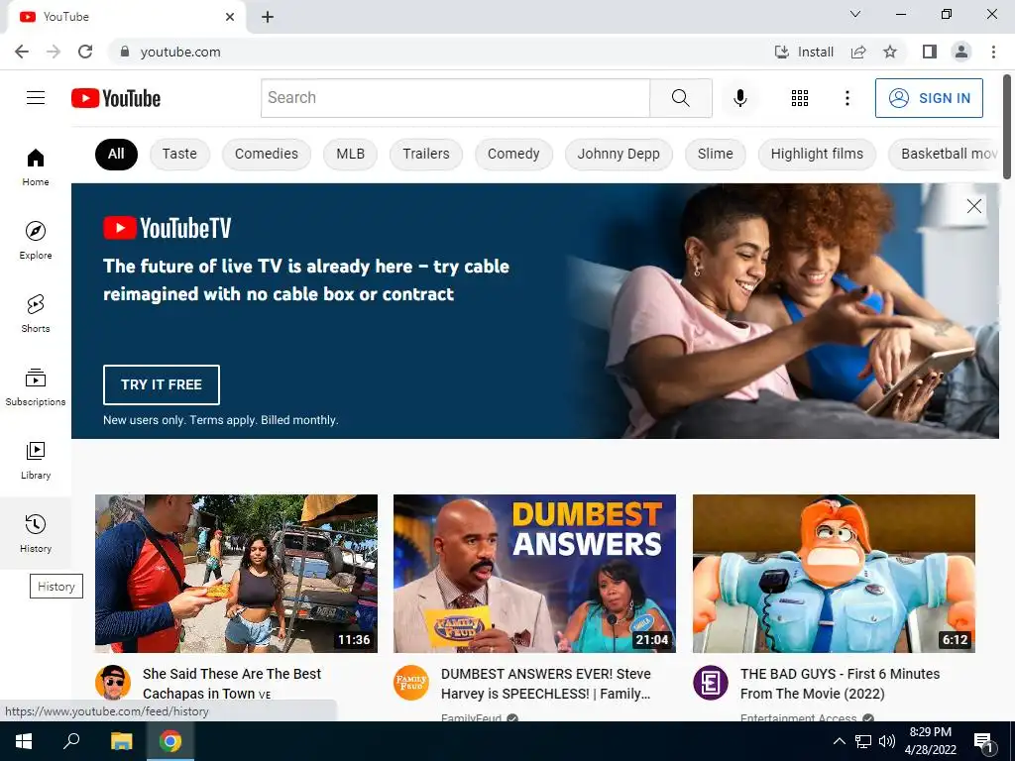
Task: Show hidden system tray icons
Action: (x=839, y=741)
